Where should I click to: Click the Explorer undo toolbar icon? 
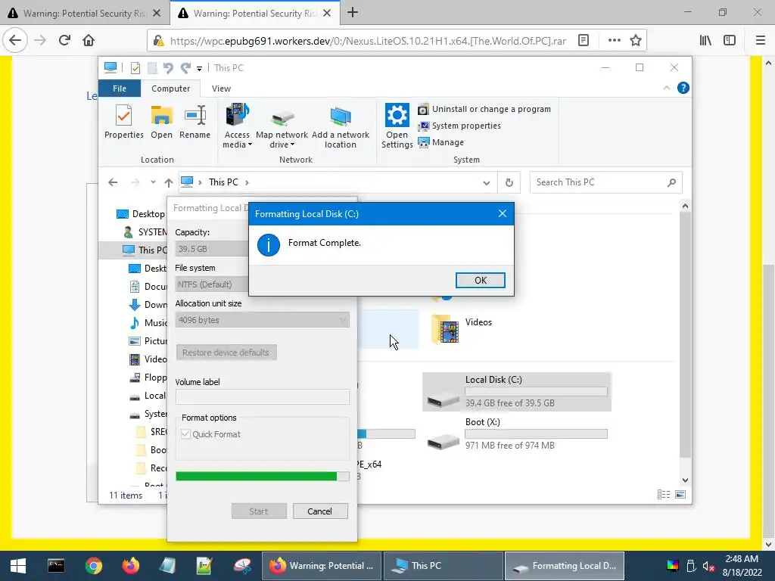168,67
